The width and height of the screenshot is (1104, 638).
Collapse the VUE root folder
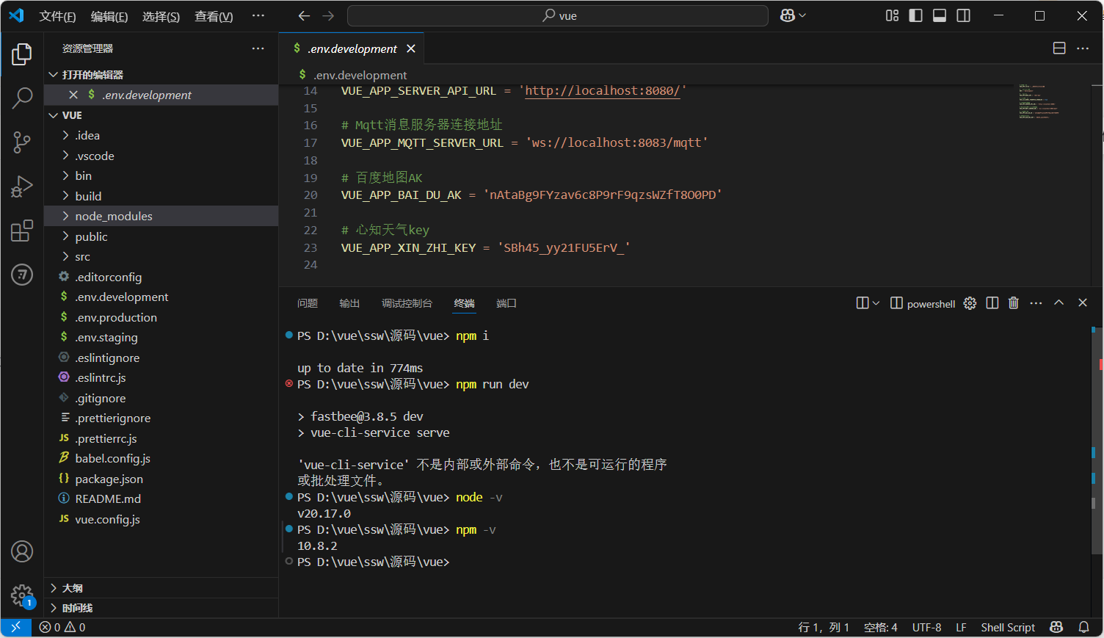53,115
